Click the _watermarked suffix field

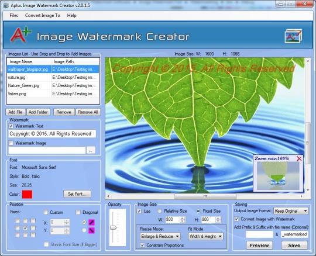point(294,234)
